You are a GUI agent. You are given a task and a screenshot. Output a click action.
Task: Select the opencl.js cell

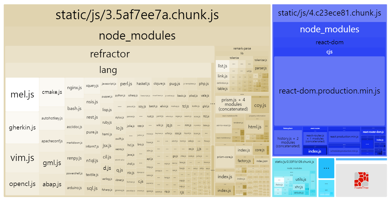[x=22, y=184]
